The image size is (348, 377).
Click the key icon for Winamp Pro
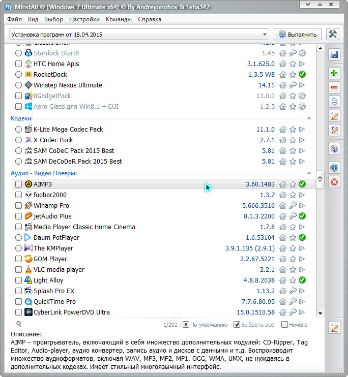point(293,206)
